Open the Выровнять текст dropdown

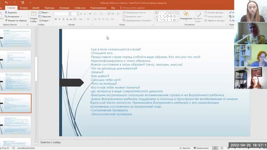click(x=133, y=17)
